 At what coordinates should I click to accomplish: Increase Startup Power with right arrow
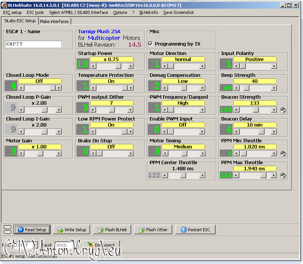(x=131, y=66)
